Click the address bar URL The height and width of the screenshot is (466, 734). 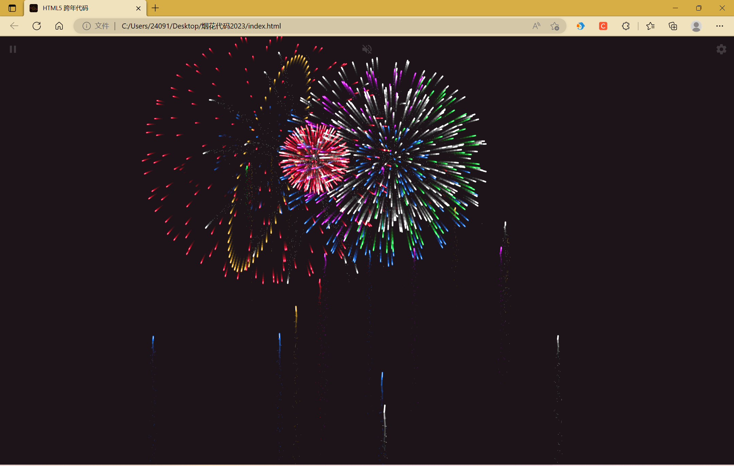[201, 26]
